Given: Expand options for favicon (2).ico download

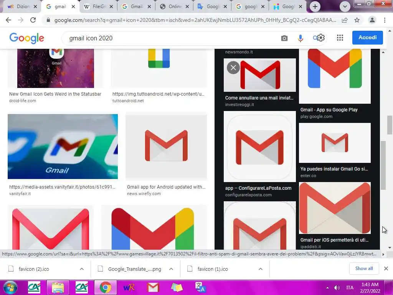Looking at the screenshot, I should coord(82,269).
